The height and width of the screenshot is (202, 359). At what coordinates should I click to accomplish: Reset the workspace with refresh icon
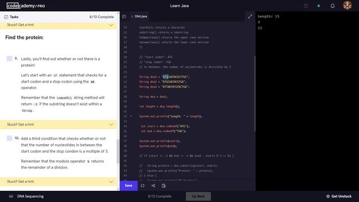(142, 186)
